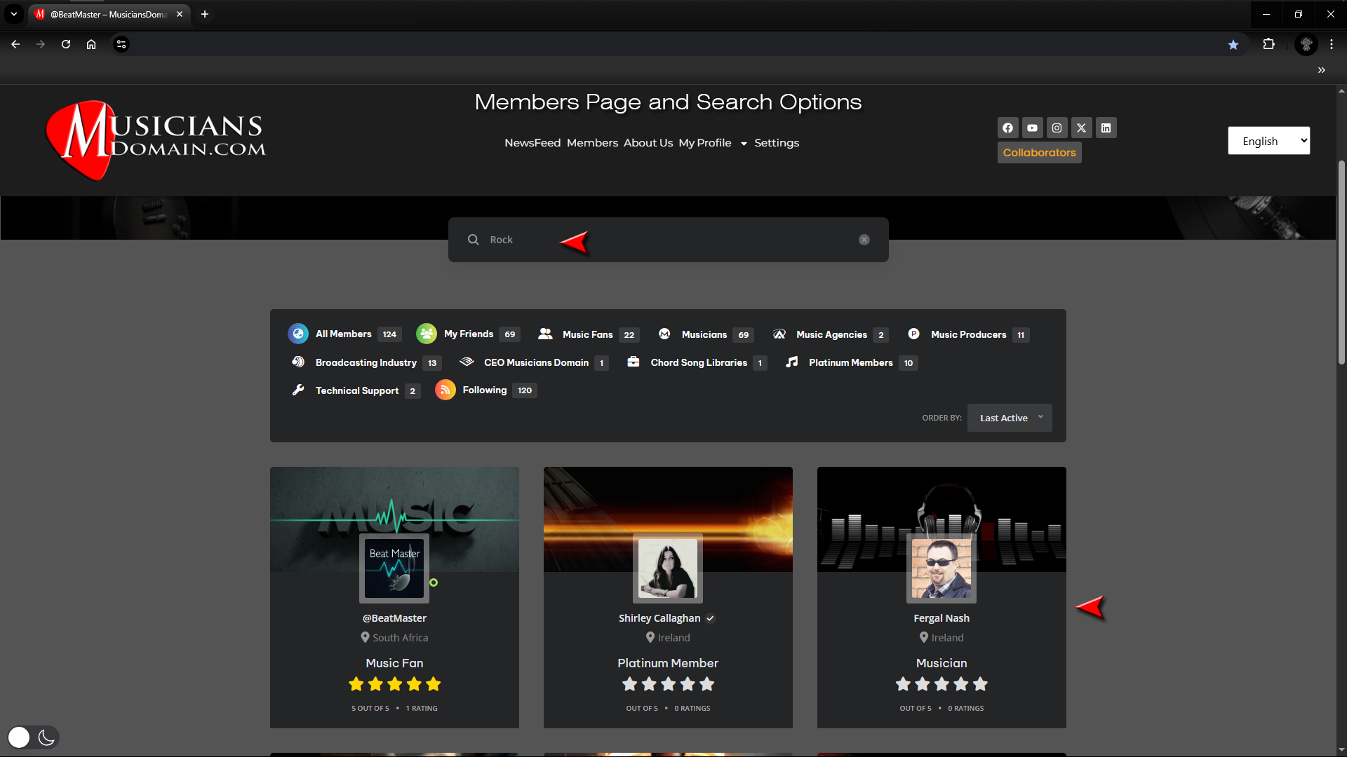The image size is (1347, 757).
Task: Select the Broadcasting Industry filter tab
Action: point(366,362)
